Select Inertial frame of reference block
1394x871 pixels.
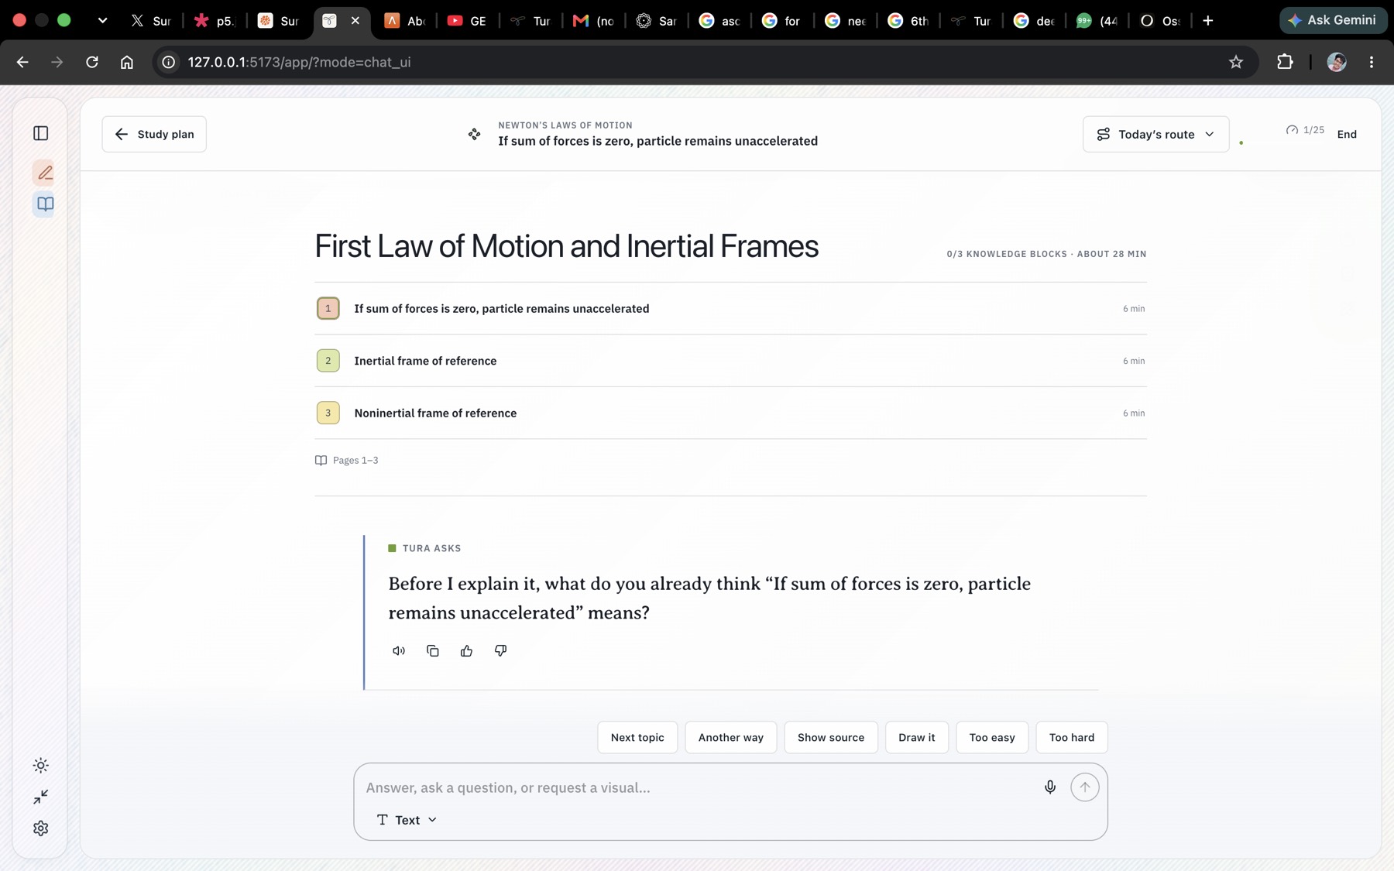[x=730, y=361]
